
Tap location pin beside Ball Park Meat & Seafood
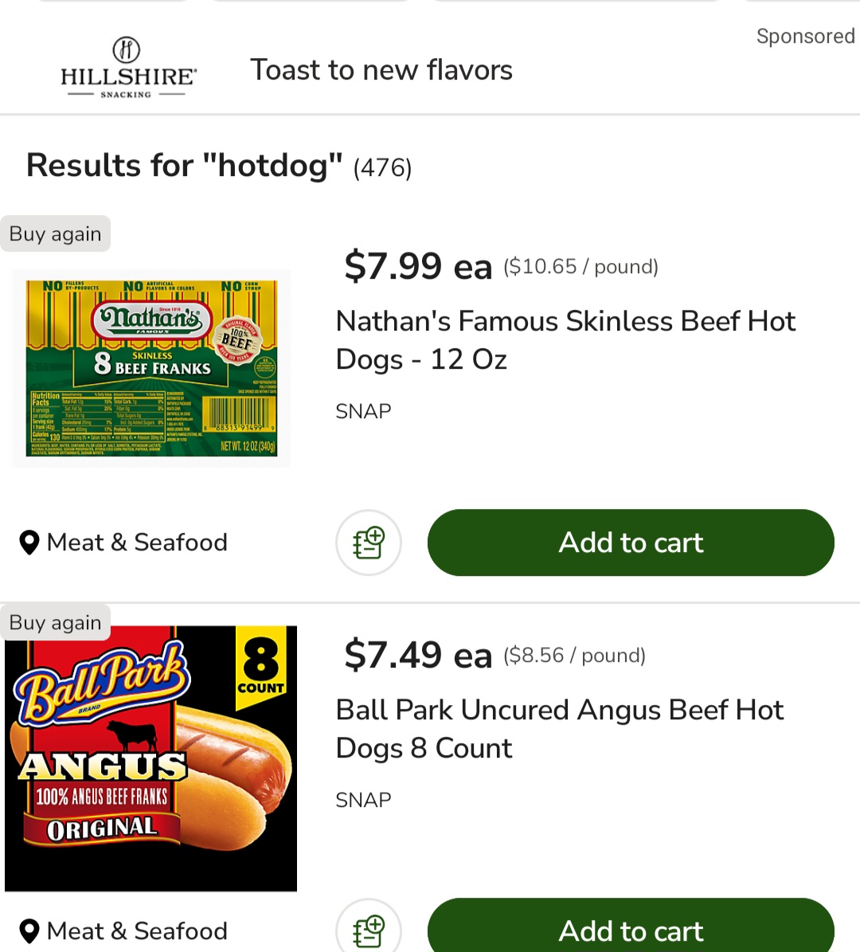pyautogui.click(x=29, y=931)
